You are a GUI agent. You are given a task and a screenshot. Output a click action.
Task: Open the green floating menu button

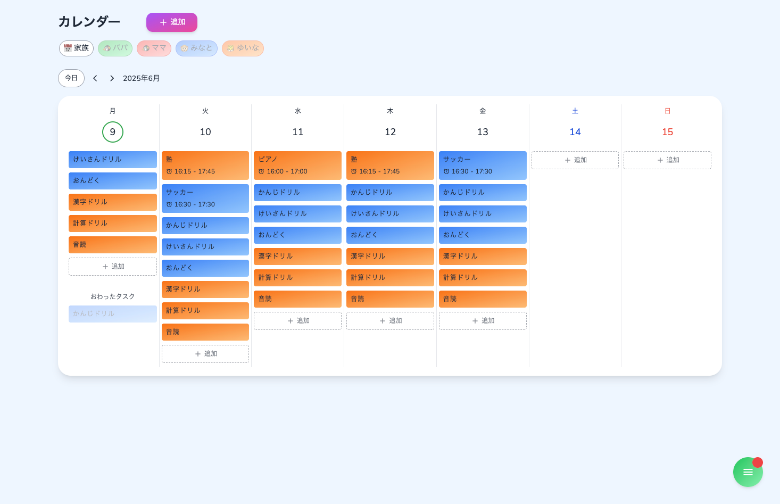tap(748, 472)
